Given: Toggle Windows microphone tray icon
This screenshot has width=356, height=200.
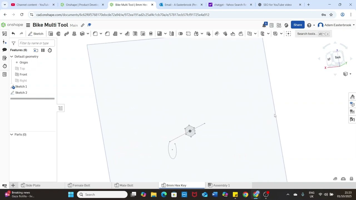Looking at the screenshot, I should coord(303,194).
